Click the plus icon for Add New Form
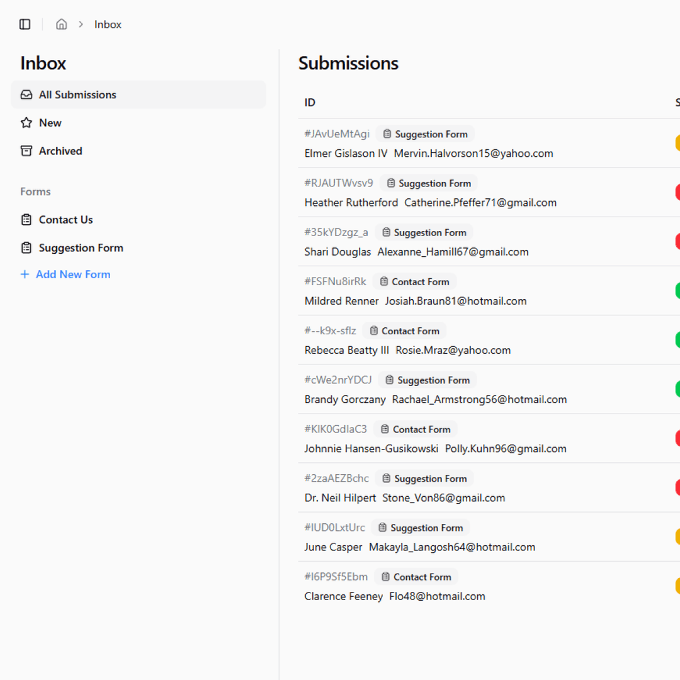Viewport: 680px width, 680px height. 25,275
